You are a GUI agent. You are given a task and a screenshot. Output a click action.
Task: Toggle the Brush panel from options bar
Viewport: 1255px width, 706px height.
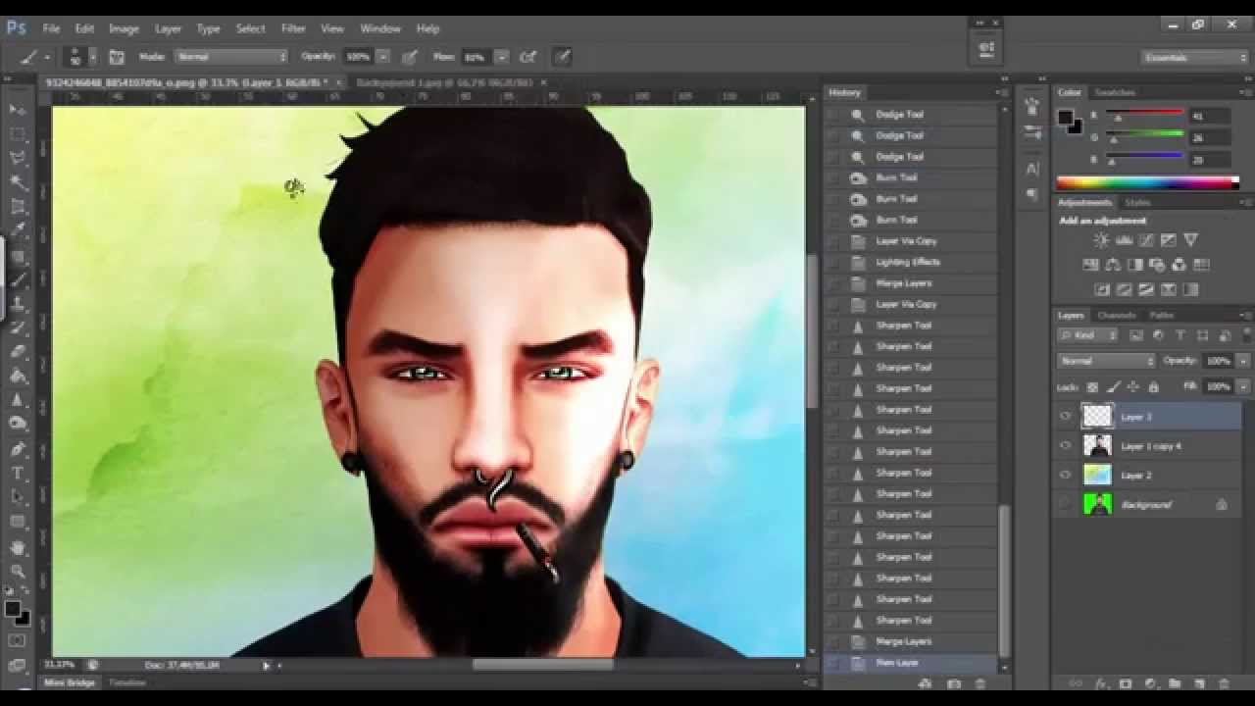click(x=116, y=57)
